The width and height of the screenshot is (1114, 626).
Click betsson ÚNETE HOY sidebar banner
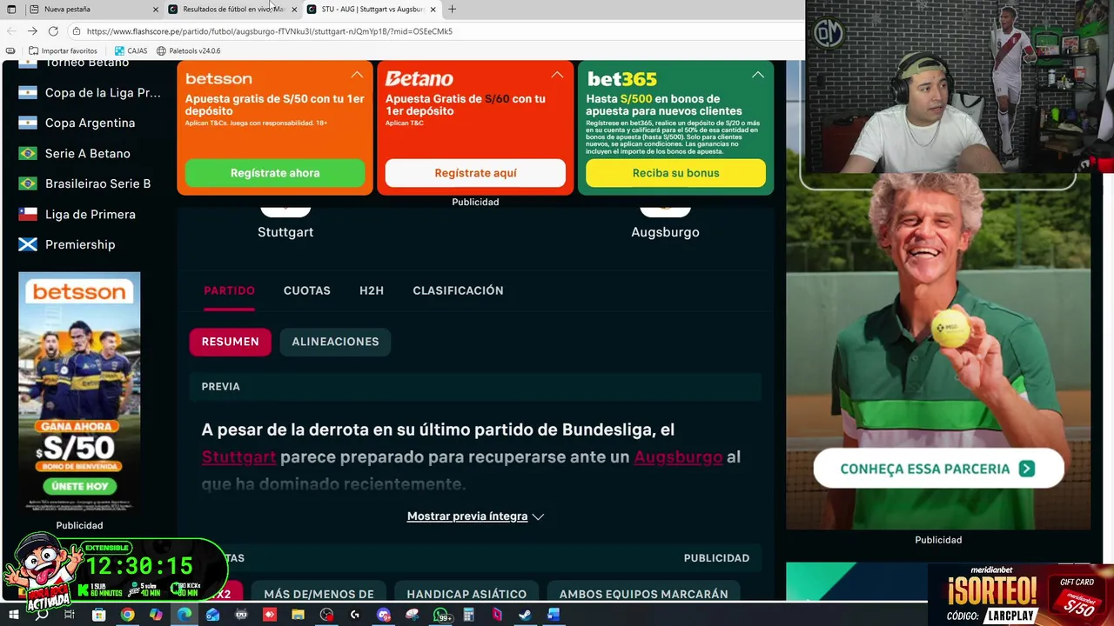pos(79,486)
